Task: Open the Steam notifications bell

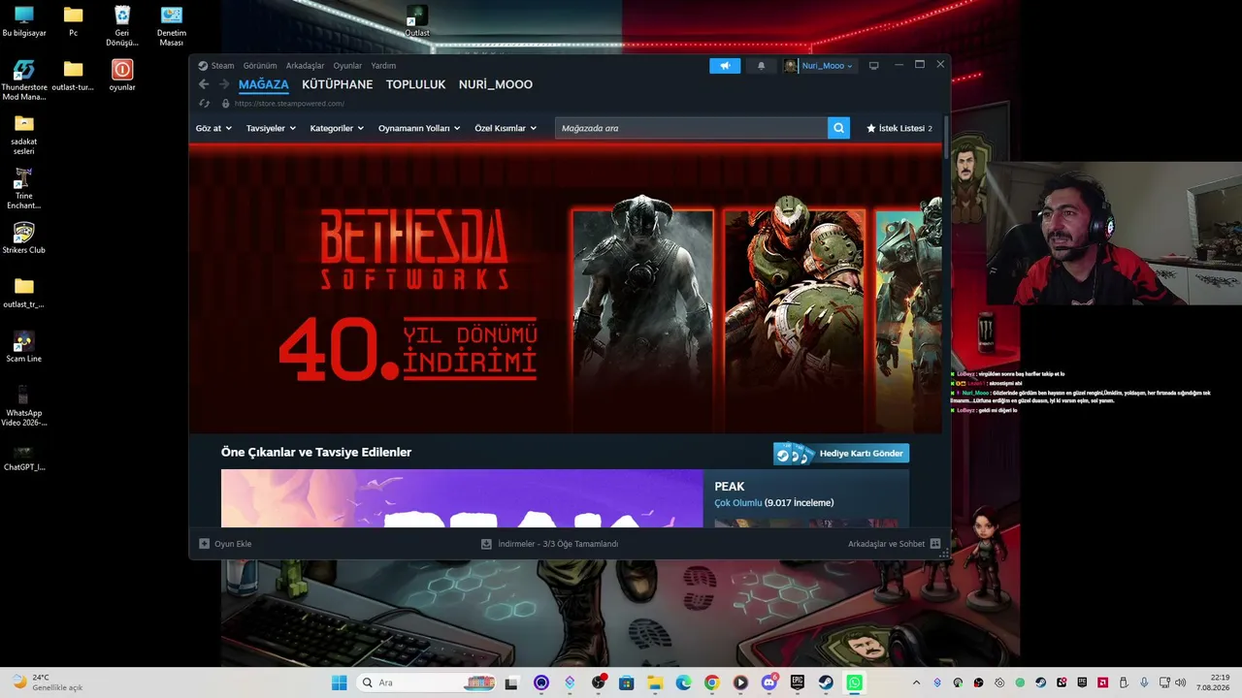Action: coord(761,66)
